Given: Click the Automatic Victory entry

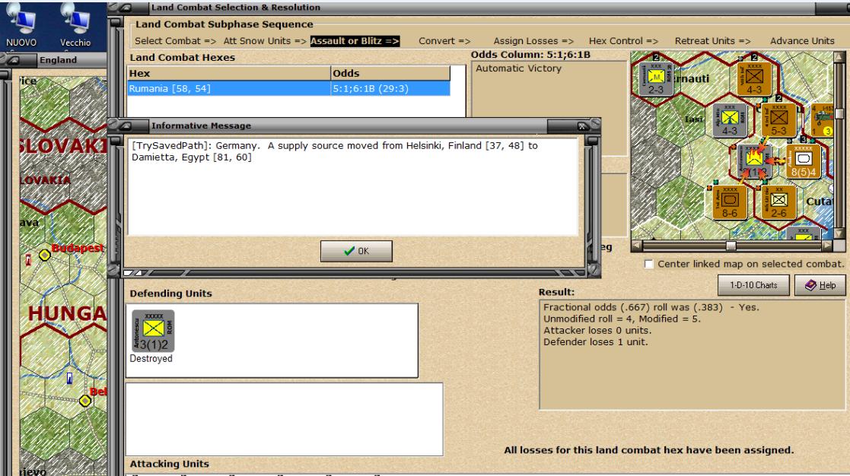Looking at the screenshot, I should 518,68.
